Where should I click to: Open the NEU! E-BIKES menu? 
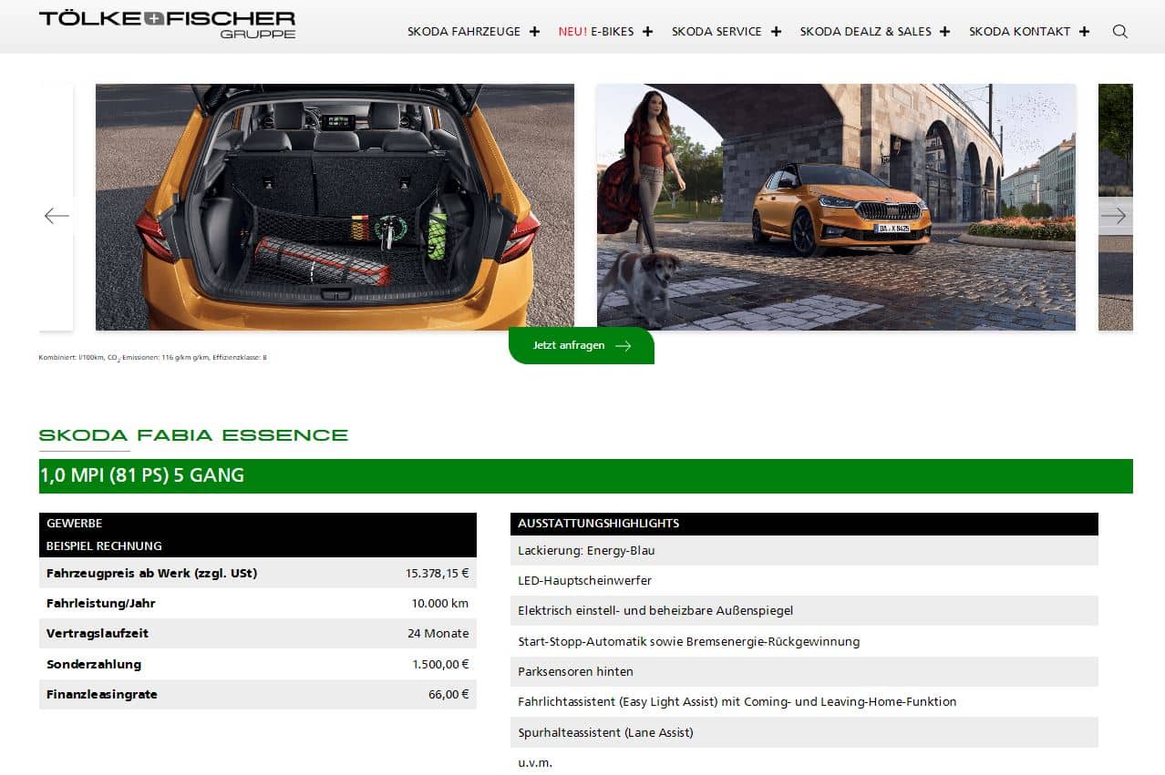tap(598, 31)
